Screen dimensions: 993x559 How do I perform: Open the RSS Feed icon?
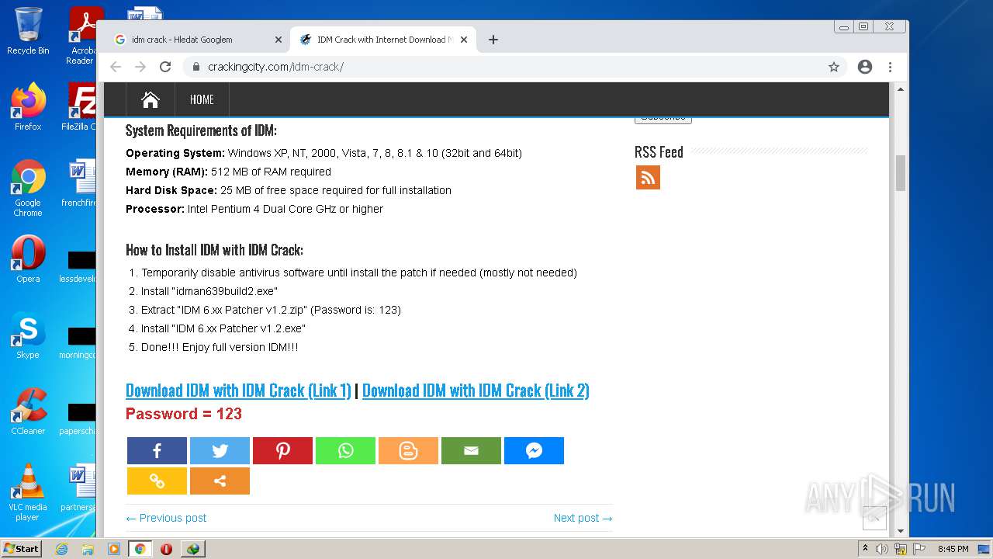point(648,177)
